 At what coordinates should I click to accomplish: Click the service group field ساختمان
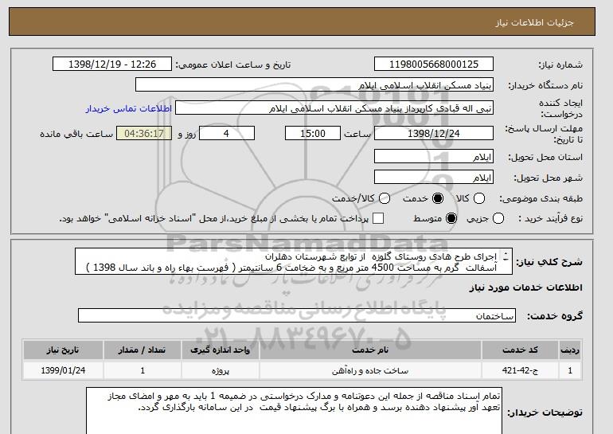click(x=297, y=315)
